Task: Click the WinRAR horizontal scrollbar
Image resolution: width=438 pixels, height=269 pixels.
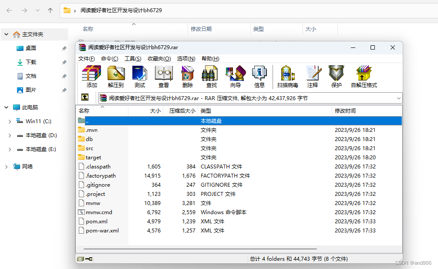Action: point(200,249)
